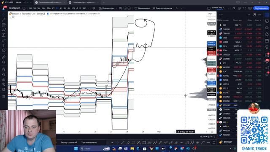Click the Windows taskbar Поиск box
The width and height of the screenshot is (270, 152).
95,149
